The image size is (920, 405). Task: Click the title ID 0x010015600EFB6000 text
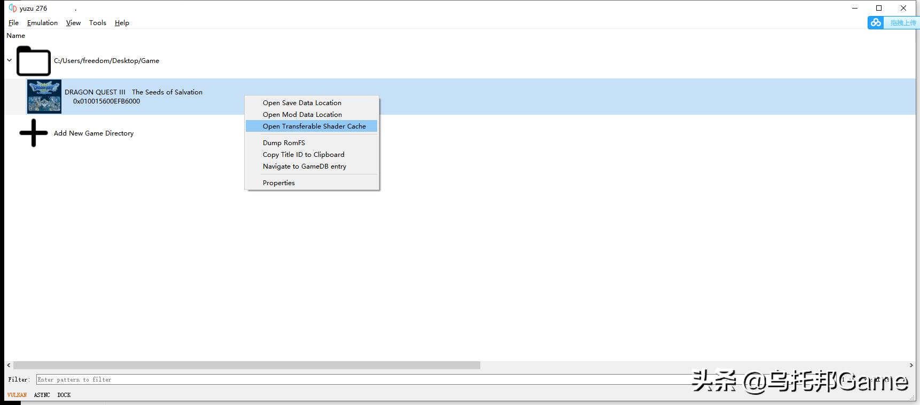click(x=106, y=101)
